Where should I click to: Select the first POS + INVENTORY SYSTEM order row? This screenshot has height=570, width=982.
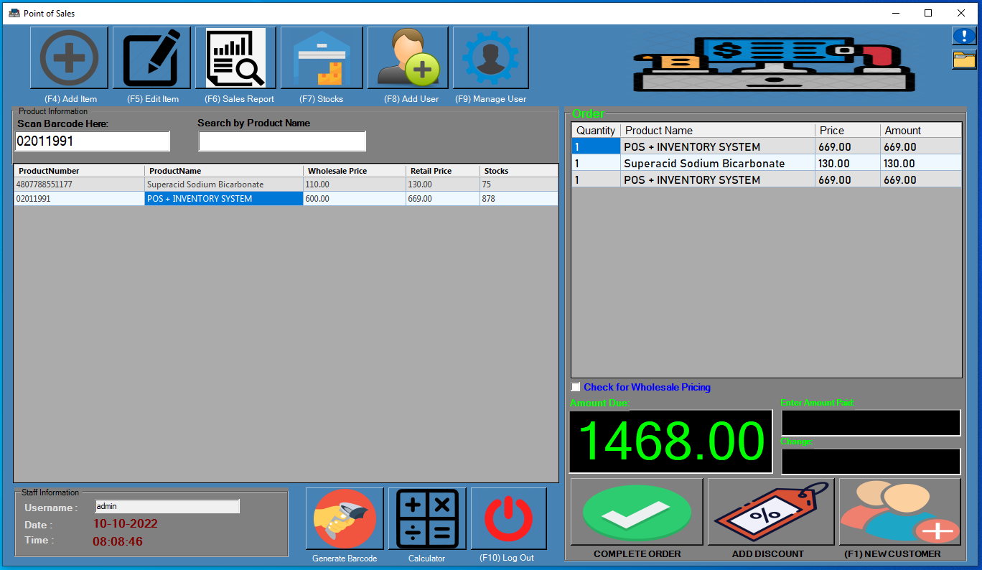718,146
